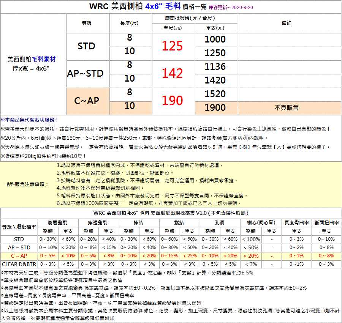Viewport: 342px width, 323px height.
Task: Click the "等級" column header in price table
Action: coord(87,23)
